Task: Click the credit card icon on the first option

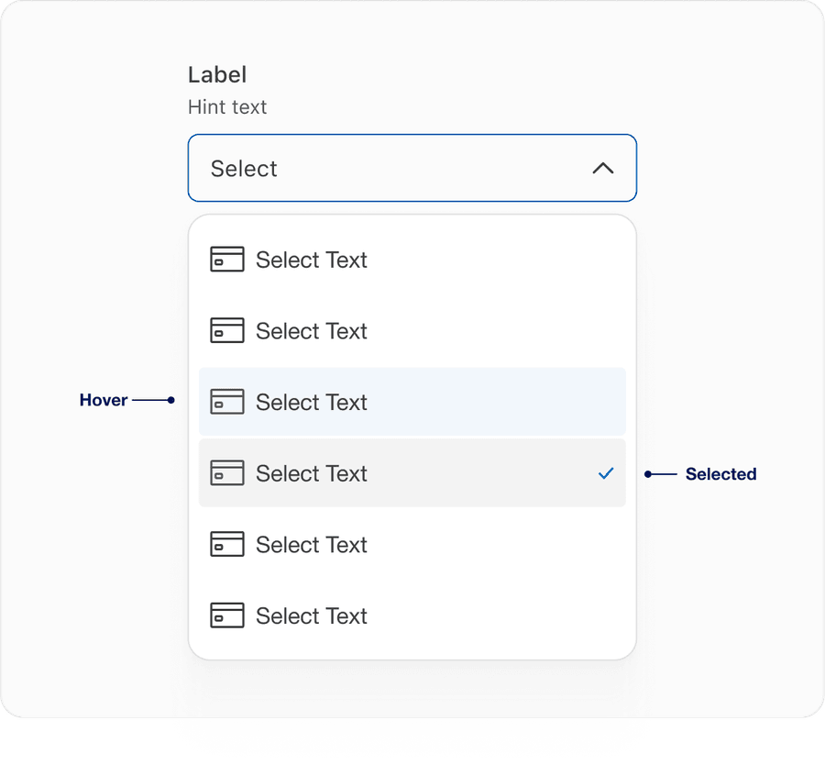Action: (226, 260)
